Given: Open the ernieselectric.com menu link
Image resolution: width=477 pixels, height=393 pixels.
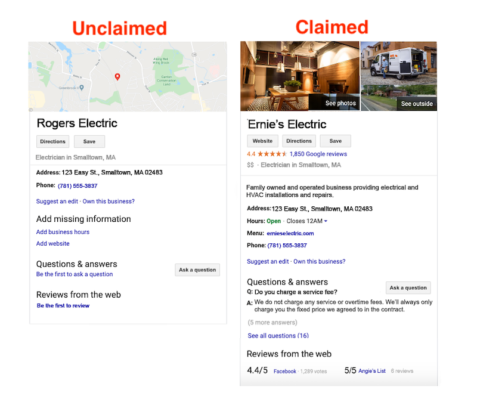Looking at the screenshot, I should pyautogui.click(x=290, y=233).
